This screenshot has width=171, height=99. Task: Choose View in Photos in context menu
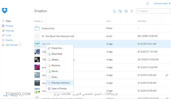pyautogui.click(x=60, y=88)
